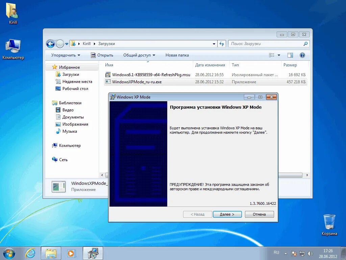
Task: Launch Internet Explorer from the taskbar
Action: coord(30,253)
